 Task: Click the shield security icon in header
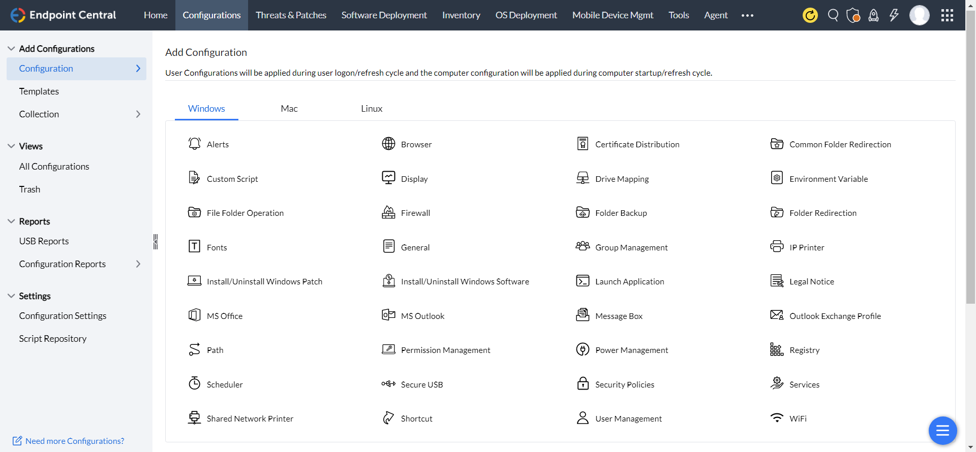tap(853, 15)
